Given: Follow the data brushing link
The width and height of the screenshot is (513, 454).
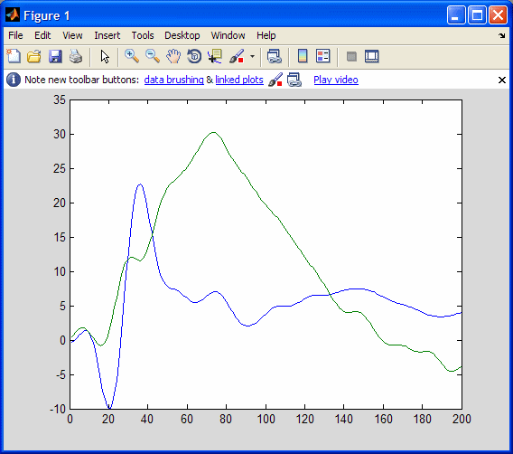Looking at the screenshot, I should pyautogui.click(x=173, y=80).
